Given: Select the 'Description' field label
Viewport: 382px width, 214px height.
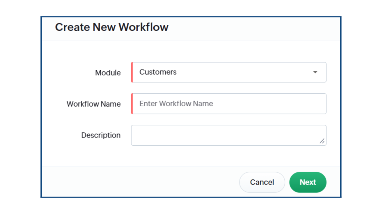Looking at the screenshot, I should pos(101,135).
